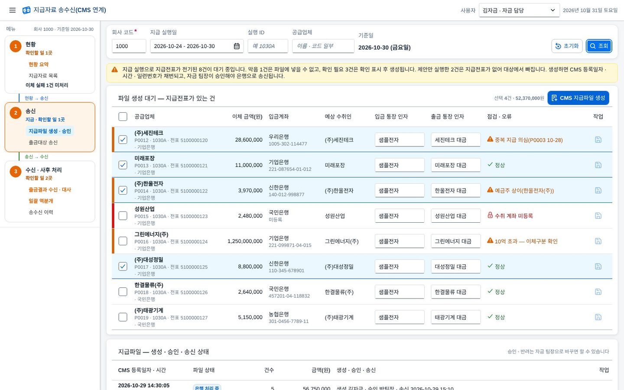
Task: Click the 실행 ID input field
Action: (x=268, y=46)
